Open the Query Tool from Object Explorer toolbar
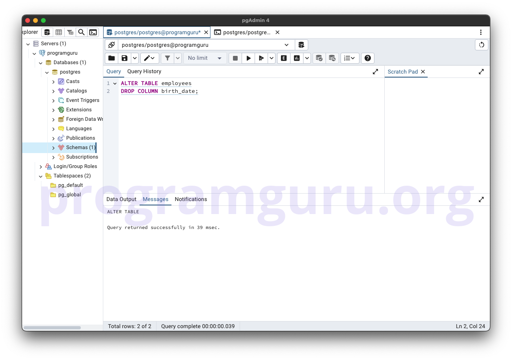Viewport: 512px width, 360px height. (x=47, y=32)
